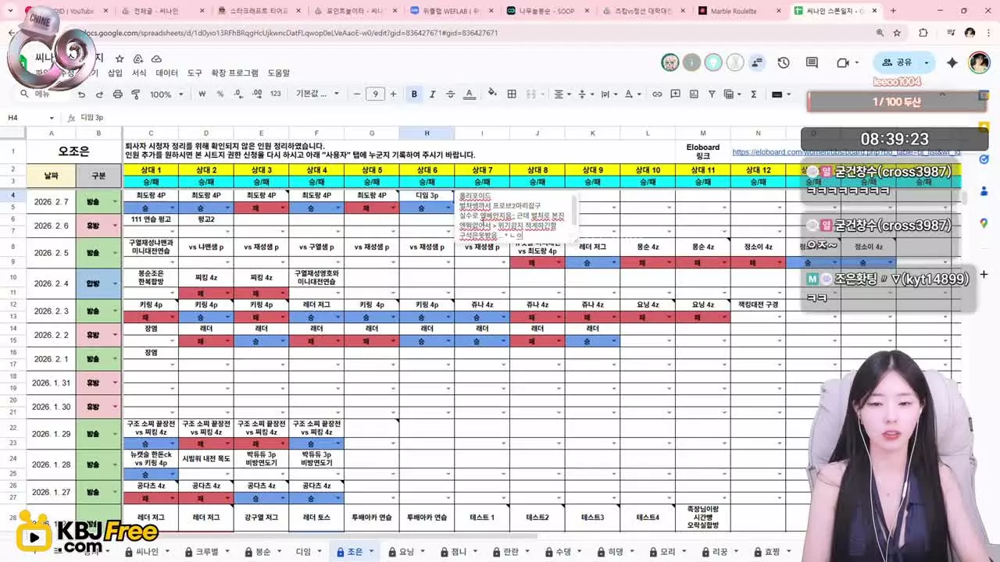Decrease font size with the minus button
Image resolution: width=1000 pixels, height=562 pixels.
click(357, 94)
